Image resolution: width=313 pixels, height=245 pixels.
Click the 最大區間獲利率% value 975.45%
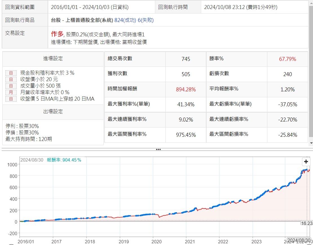tap(186, 135)
